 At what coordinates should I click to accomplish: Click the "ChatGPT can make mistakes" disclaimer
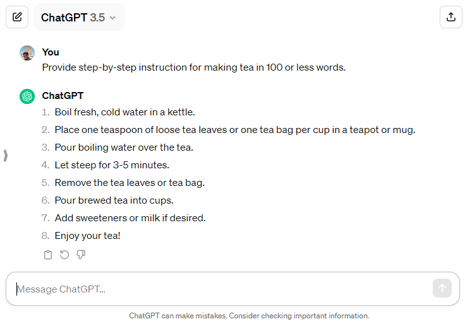249,316
